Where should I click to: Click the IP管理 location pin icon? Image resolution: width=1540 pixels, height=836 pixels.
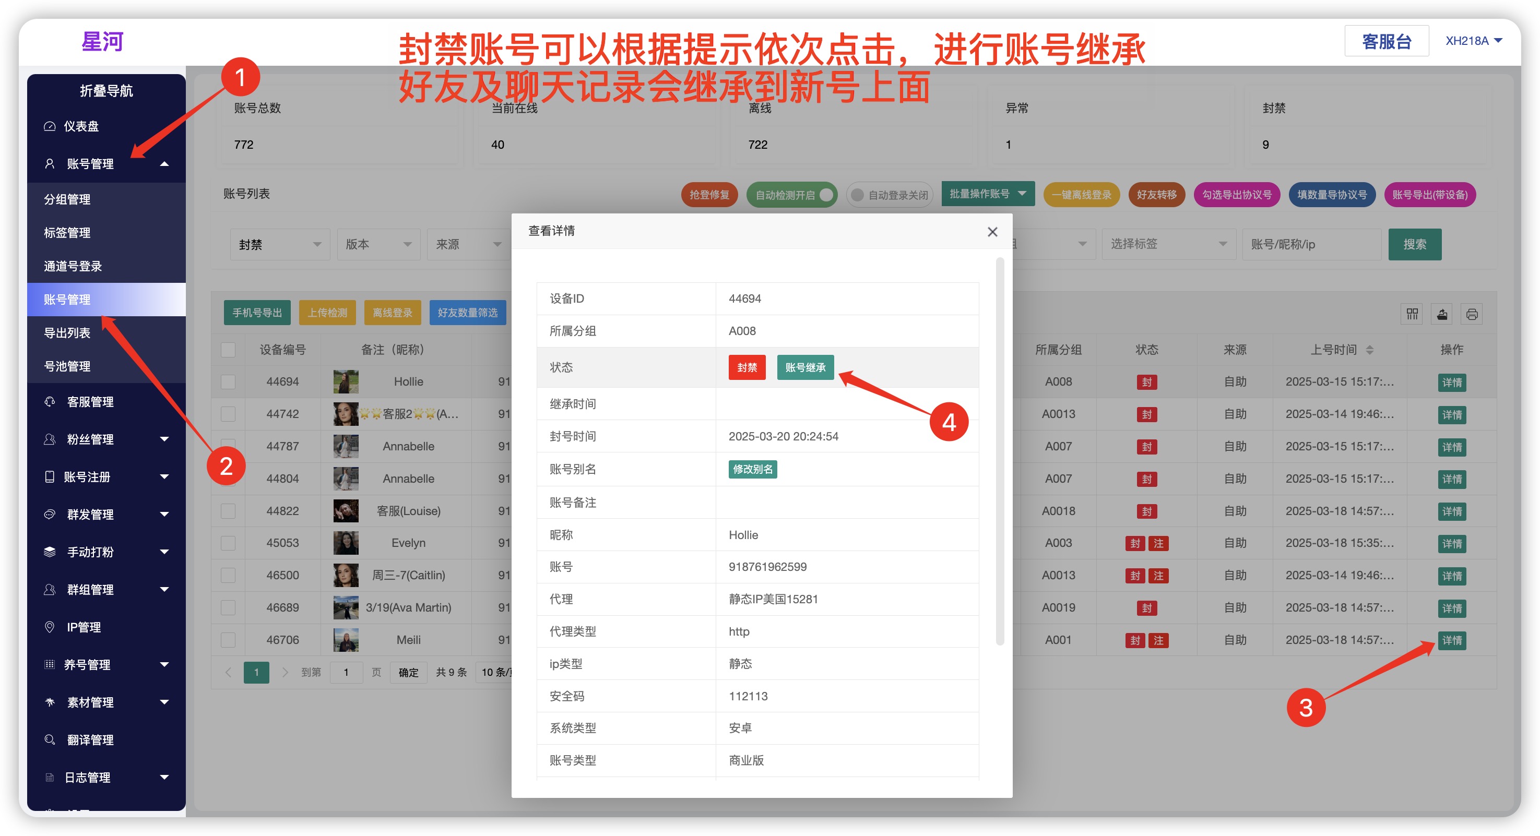pyautogui.click(x=50, y=627)
